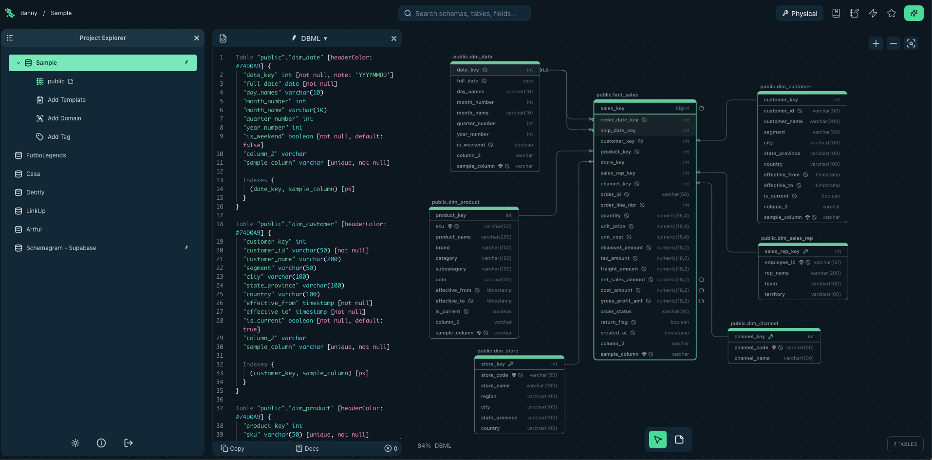Toggle the Project Explorer list icon

pyautogui.click(x=10, y=38)
